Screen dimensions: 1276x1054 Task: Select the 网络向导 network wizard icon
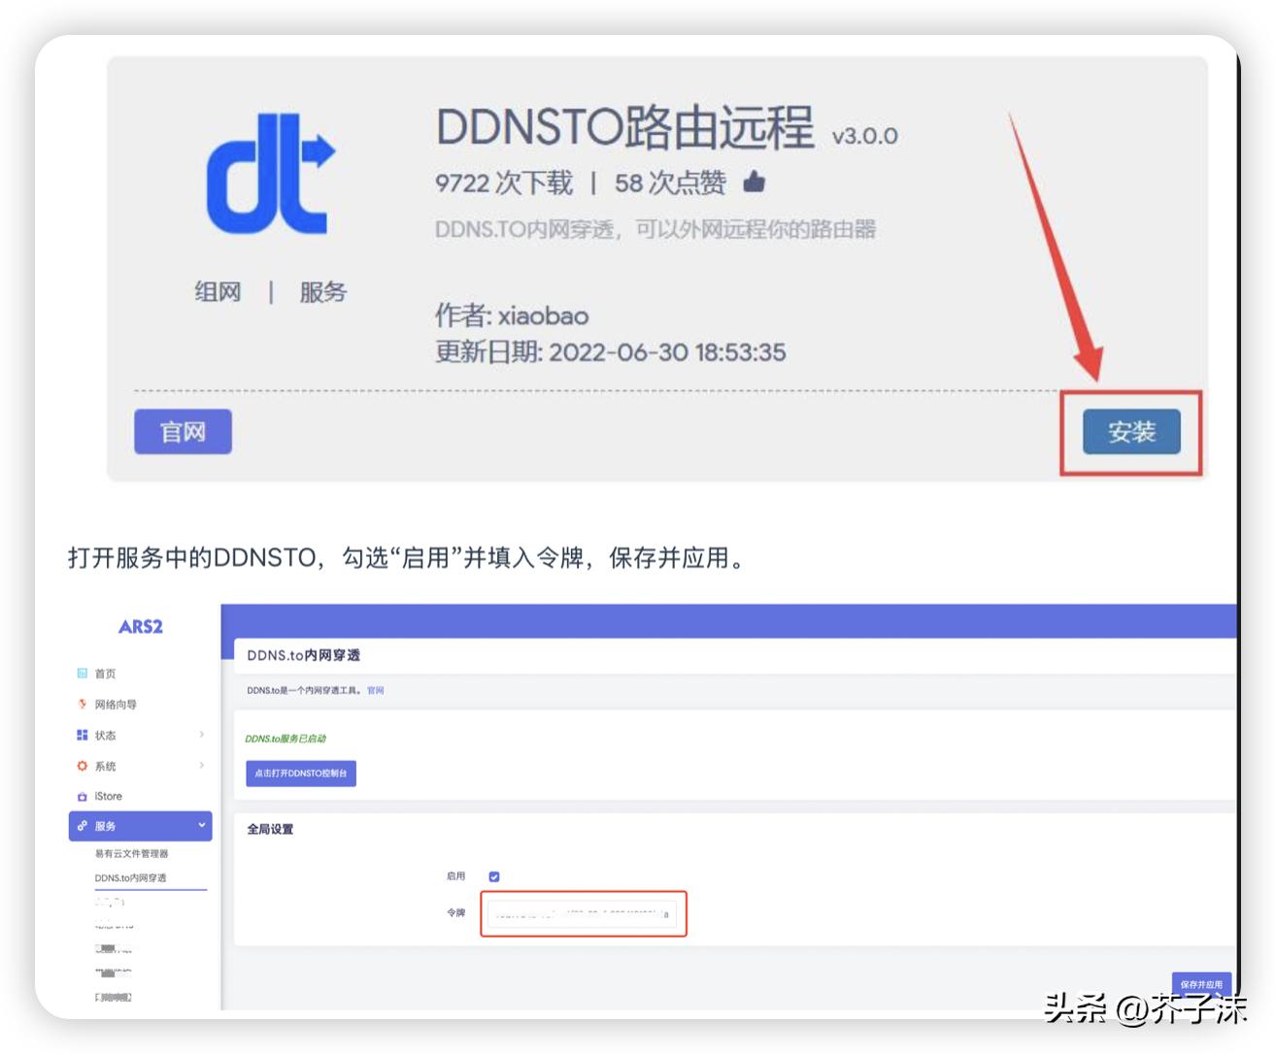(83, 704)
